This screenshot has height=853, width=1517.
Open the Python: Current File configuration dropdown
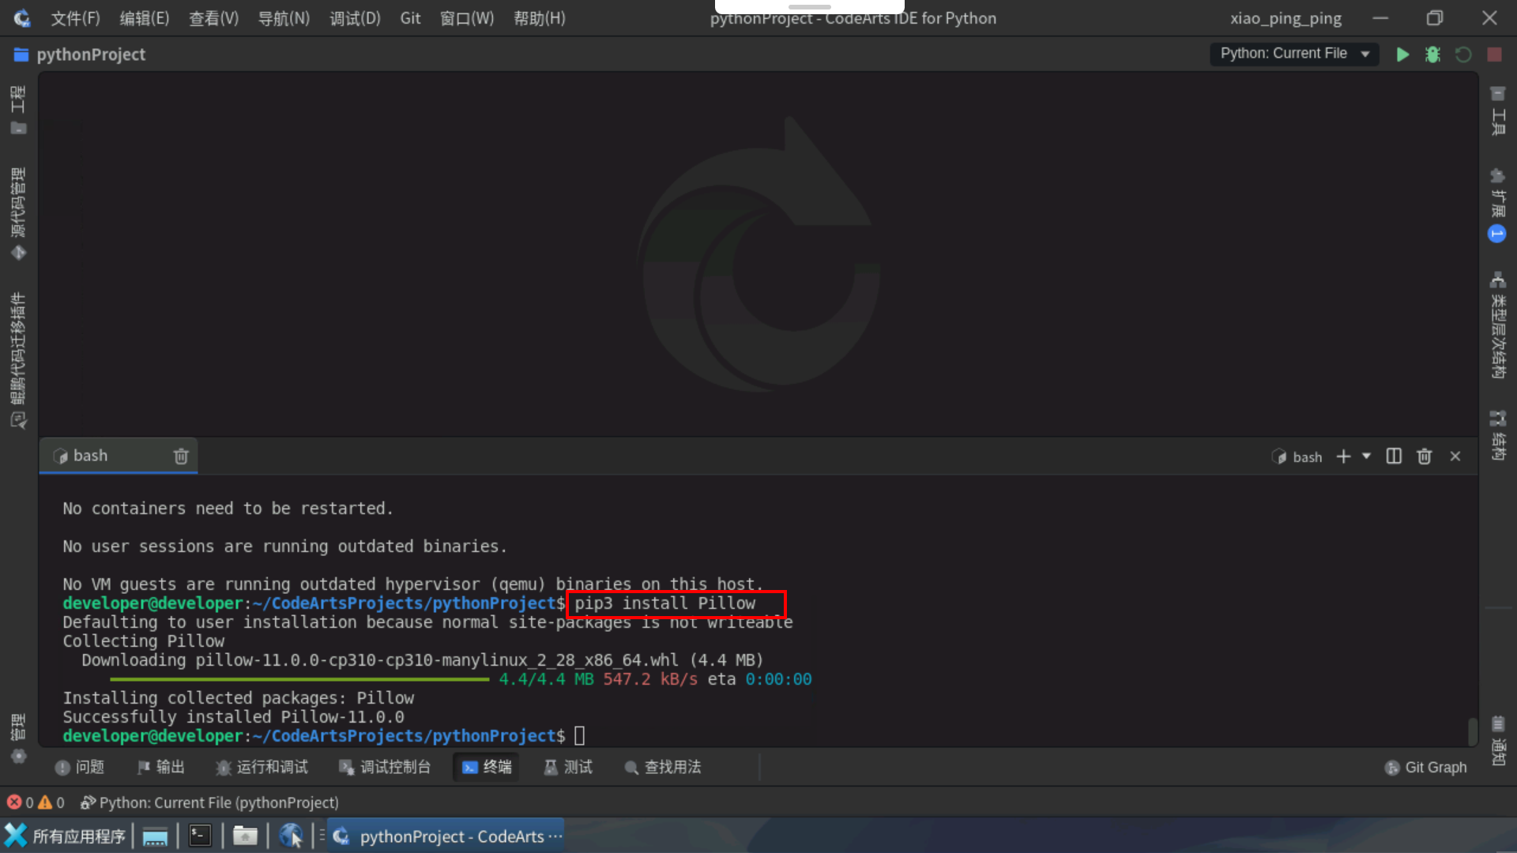[1294, 54]
